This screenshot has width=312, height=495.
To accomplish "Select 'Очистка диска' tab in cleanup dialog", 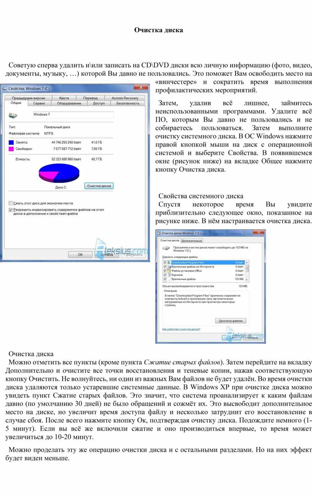I will coord(170,241).
